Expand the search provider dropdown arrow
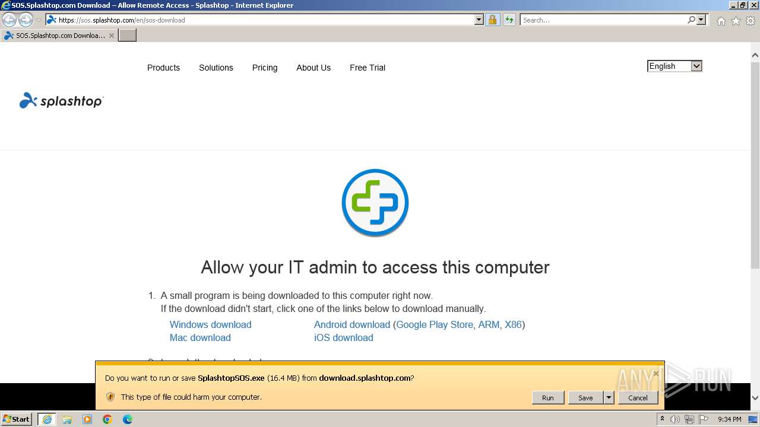This screenshot has width=760, height=427. point(701,20)
